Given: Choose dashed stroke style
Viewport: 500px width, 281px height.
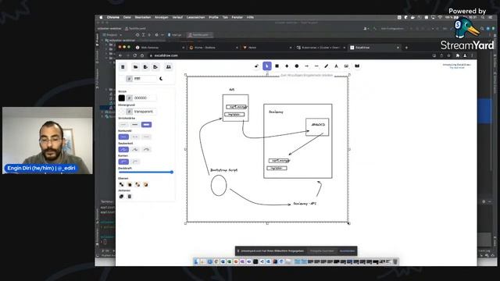Looking at the screenshot, I should tap(135, 137).
